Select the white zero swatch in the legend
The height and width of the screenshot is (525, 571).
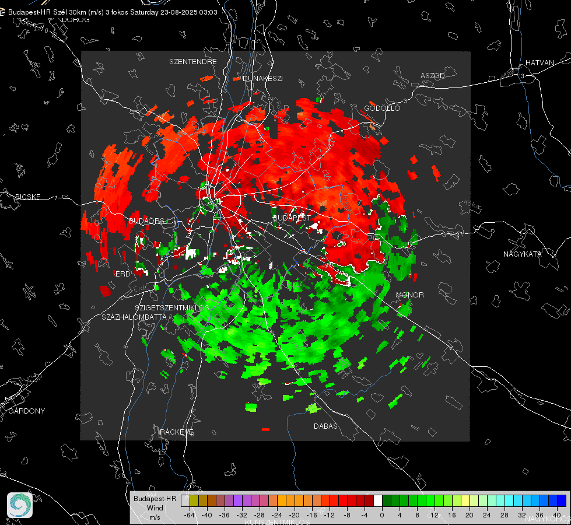(378, 501)
